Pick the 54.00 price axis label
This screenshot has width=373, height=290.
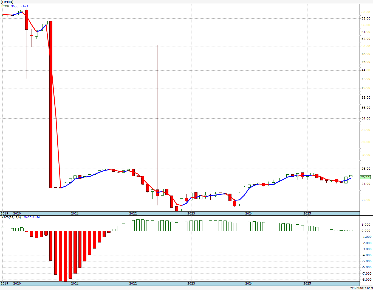pyautogui.click(x=366, y=32)
